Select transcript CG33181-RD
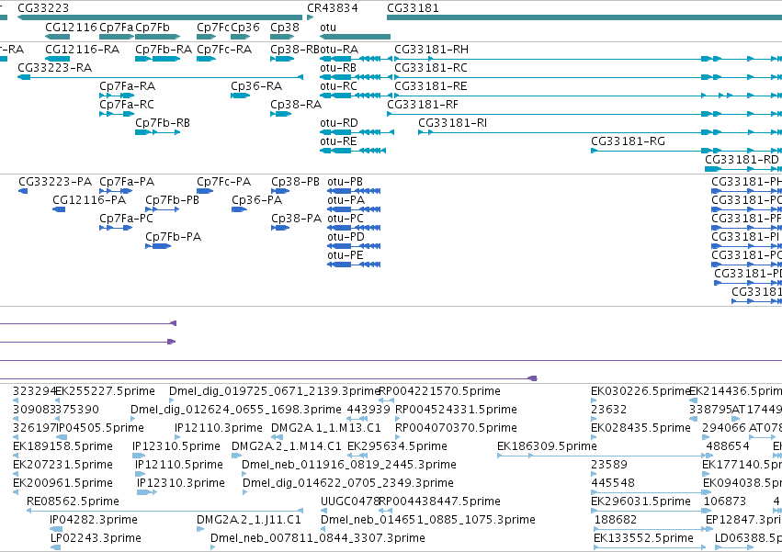The width and height of the screenshot is (782, 552). point(743,169)
